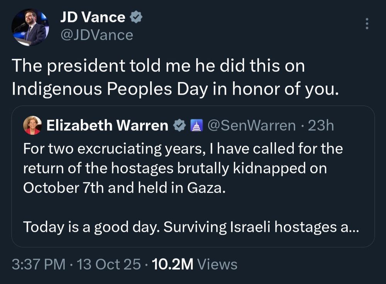
Task: Open JD Vance's profile picture
Action: point(30,27)
